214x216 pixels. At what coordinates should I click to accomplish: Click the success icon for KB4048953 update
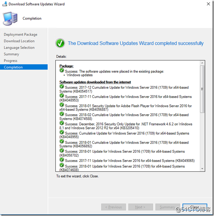(x=62, y=95)
